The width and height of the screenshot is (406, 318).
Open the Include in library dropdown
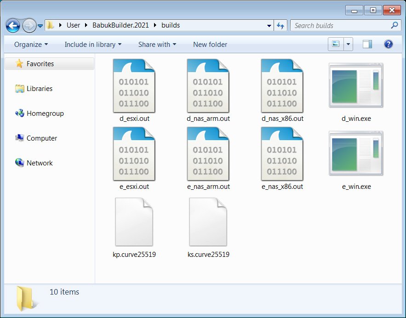pos(92,45)
